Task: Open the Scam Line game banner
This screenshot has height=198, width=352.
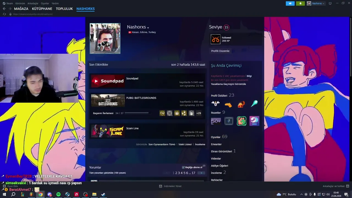Action: coord(108,131)
